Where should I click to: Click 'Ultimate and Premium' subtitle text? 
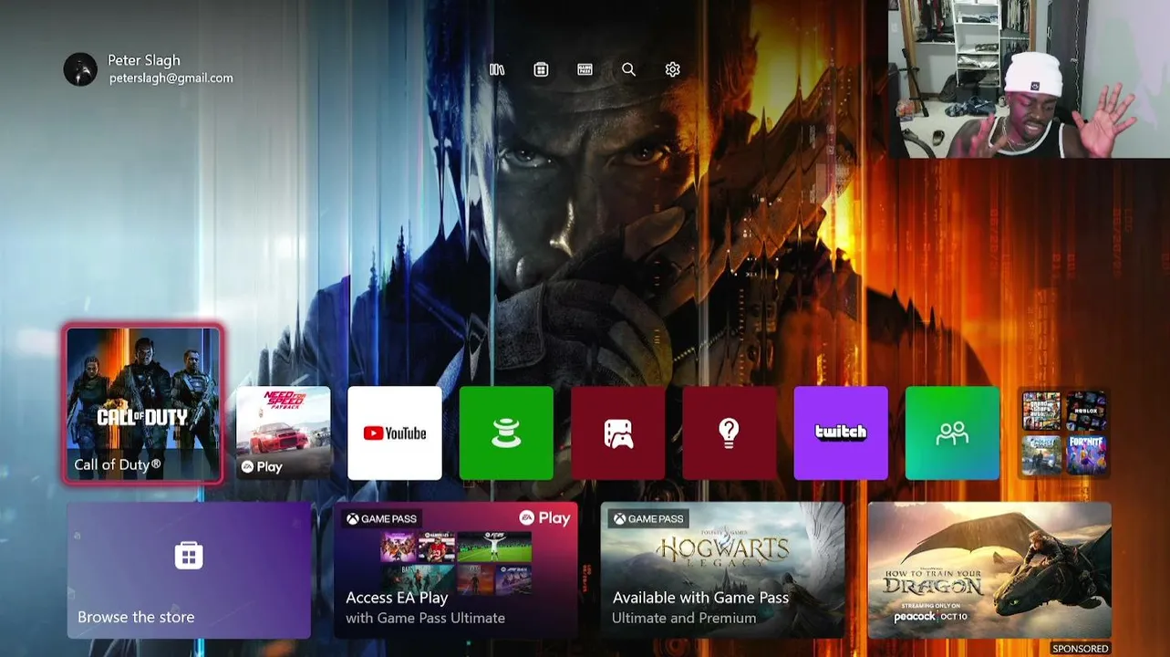click(684, 618)
